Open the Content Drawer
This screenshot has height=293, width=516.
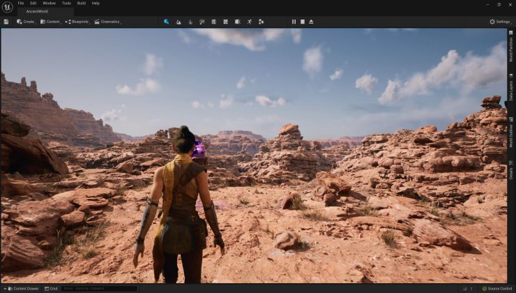(x=23, y=288)
